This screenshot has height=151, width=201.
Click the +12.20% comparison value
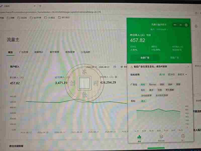pyautogui.click(x=156, y=50)
